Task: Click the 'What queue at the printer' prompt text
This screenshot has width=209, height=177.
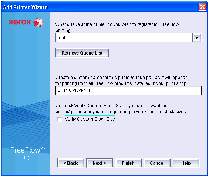Action: pos(117,27)
